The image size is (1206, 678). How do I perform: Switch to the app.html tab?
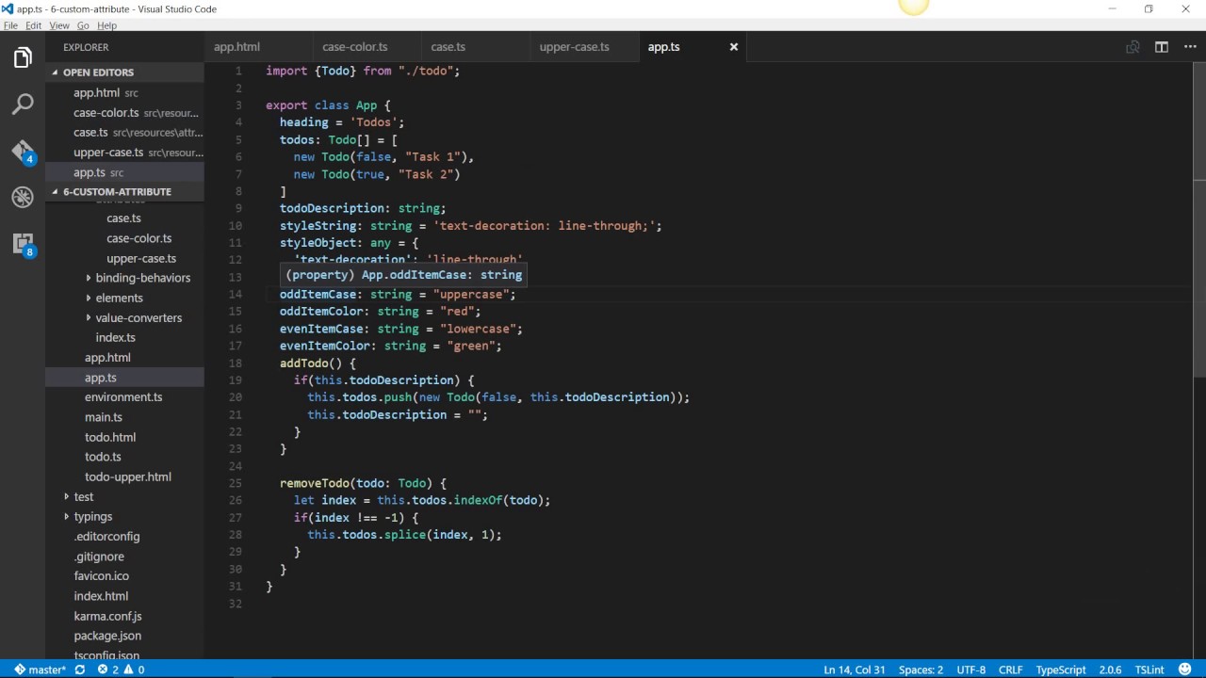coord(258,47)
